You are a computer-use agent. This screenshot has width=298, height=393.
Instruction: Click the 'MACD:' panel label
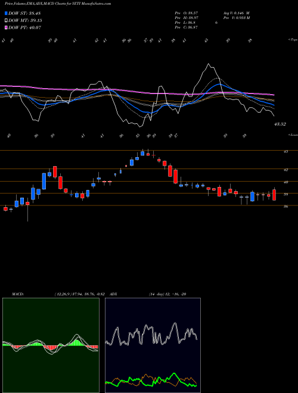(x=18, y=294)
